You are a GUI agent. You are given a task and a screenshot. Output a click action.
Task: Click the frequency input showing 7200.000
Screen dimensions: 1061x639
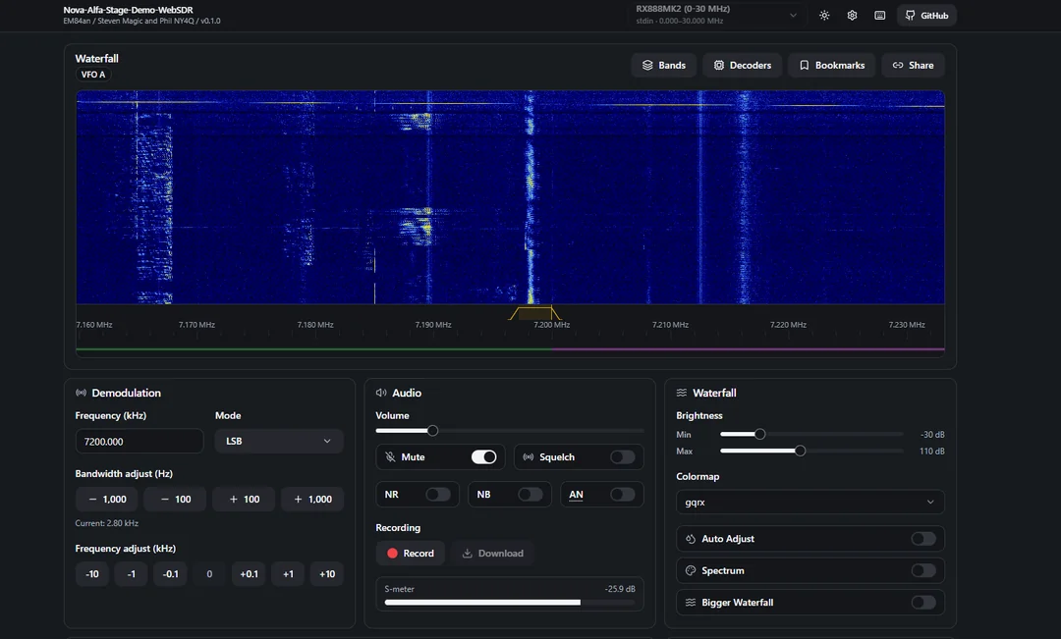pyautogui.click(x=139, y=441)
